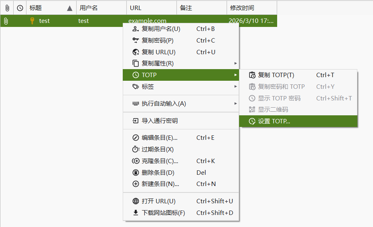Click the download favicon arrow icon

tap(136, 213)
